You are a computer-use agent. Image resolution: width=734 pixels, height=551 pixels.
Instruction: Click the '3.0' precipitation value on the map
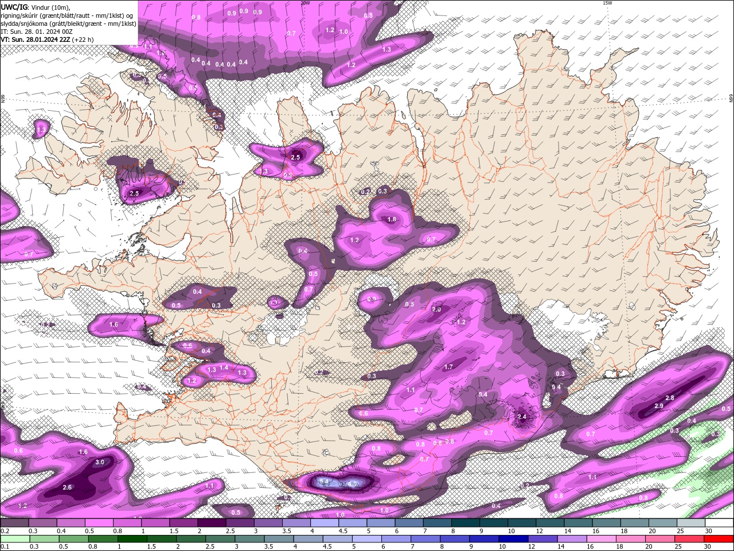100,462
